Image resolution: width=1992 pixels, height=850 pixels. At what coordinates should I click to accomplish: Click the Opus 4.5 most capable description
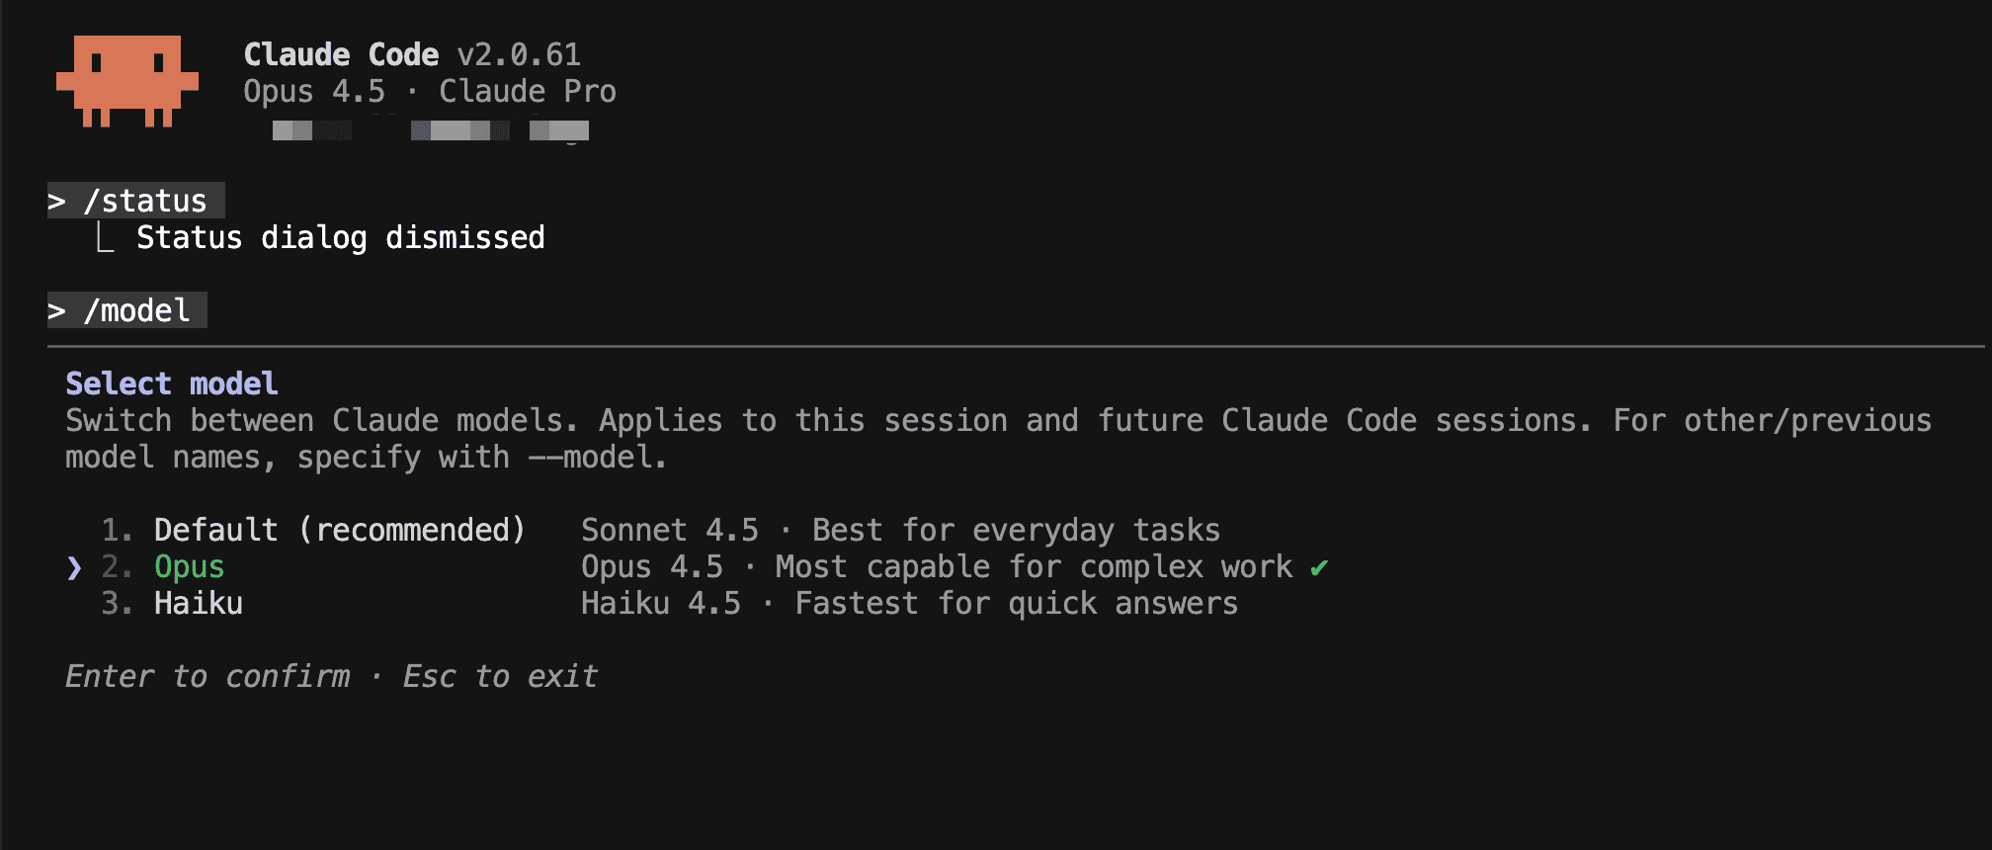coord(936,567)
